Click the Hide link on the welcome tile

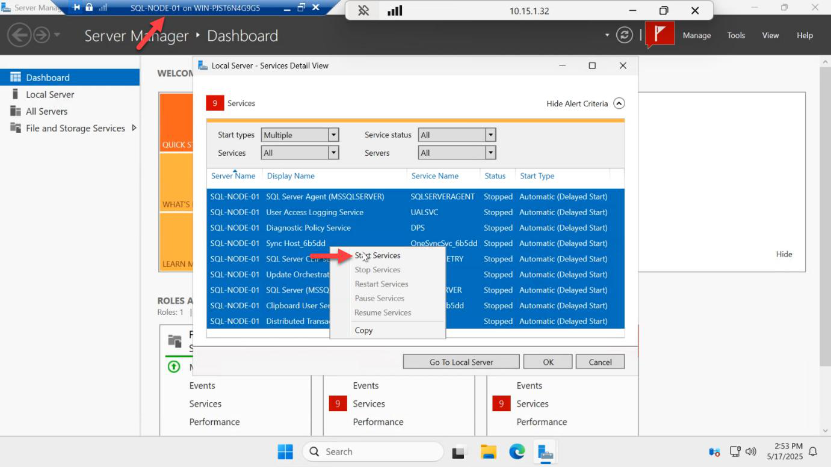(784, 254)
